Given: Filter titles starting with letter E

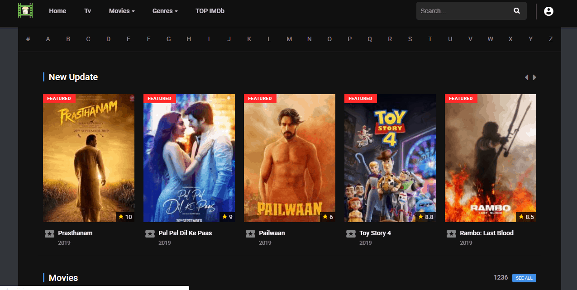Looking at the screenshot, I should 129,39.
